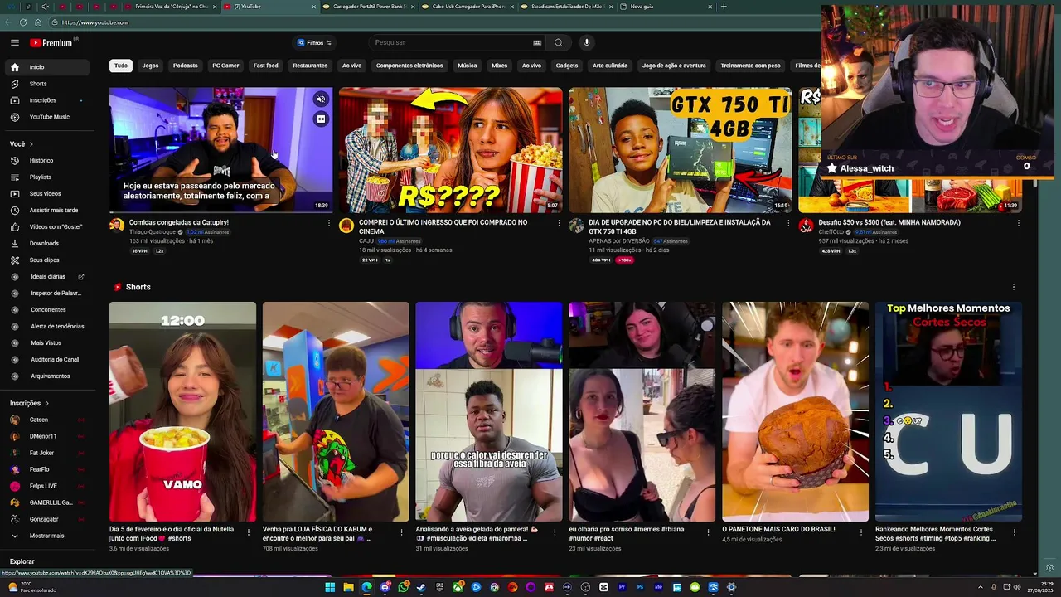This screenshot has height=597, width=1061.
Task: Open the Fat Joker channel
Action: [x=46, y=453]
